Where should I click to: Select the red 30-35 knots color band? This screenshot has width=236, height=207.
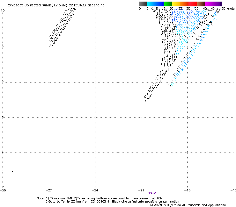click(x=193, y=4)
